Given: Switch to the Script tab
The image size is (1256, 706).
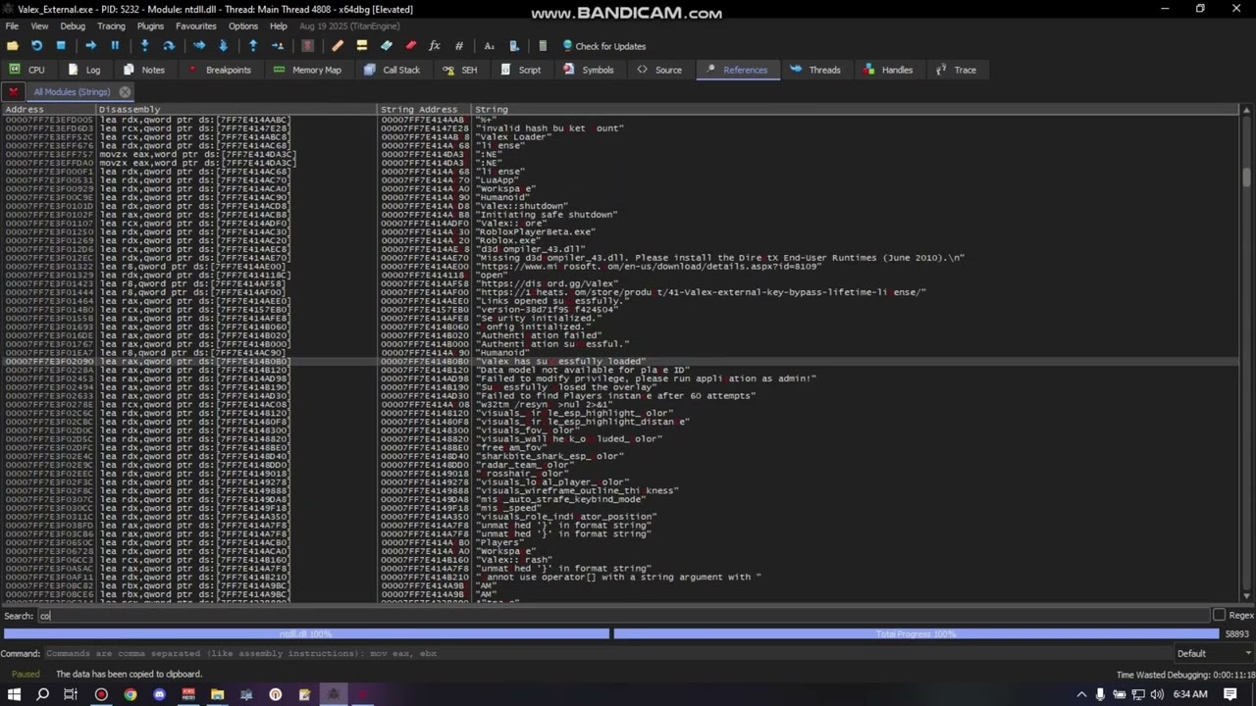Looking at the screenshot, I should [x=520, y=70].
